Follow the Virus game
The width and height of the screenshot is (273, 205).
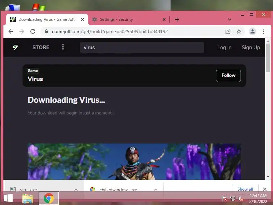[228, 76]
